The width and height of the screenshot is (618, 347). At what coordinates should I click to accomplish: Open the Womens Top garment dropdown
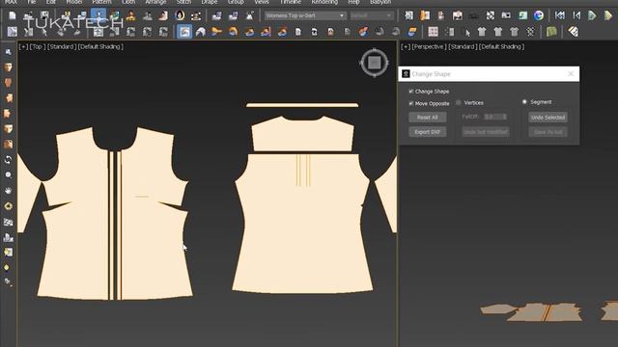pyautogui.click(x=305, y=15)
